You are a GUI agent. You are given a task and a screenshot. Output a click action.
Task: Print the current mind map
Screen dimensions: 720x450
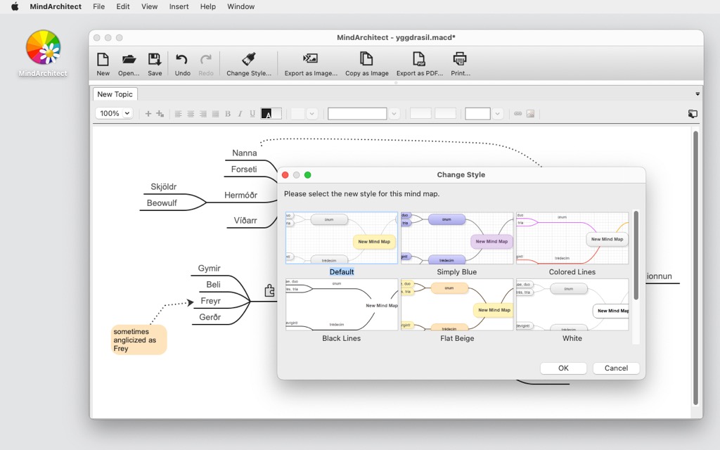coord(460,63)
